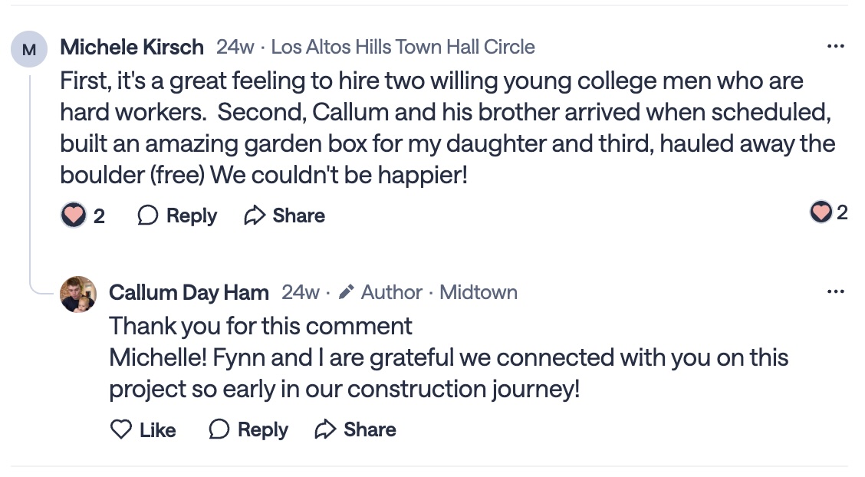The image size is (865, 477).
Task: Reply to Michele Kirsch's comment
Action: tap(177, 215)
